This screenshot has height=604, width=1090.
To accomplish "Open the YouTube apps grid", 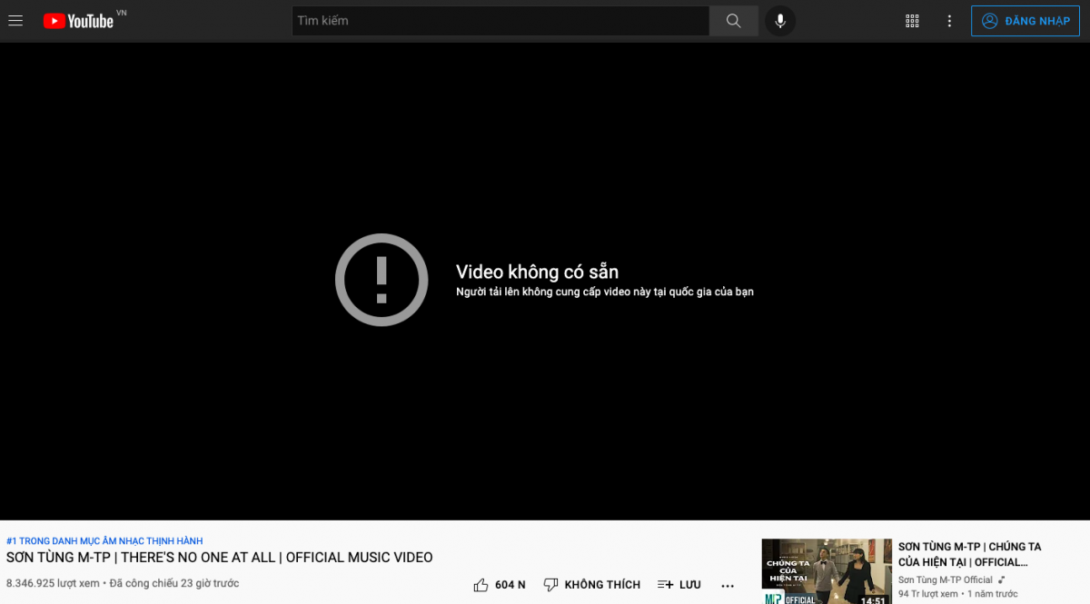I will (x=913, y=21).
